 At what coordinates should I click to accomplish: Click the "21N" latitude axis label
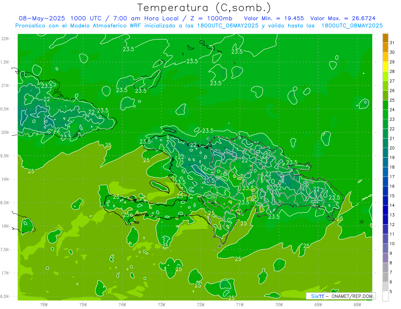[x=5, y=86]
